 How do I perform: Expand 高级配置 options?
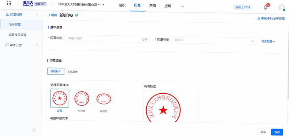click(x=268, y=41)
